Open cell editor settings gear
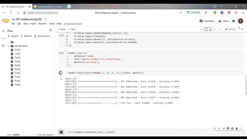Viewport: 247px width, 139px height. [x=232, y=129]
